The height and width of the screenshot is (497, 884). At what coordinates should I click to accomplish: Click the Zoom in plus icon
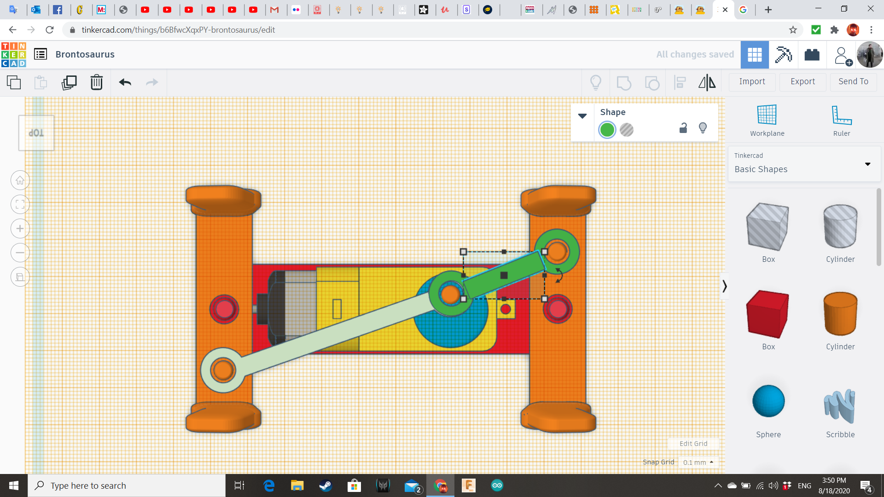coord(20,229)
